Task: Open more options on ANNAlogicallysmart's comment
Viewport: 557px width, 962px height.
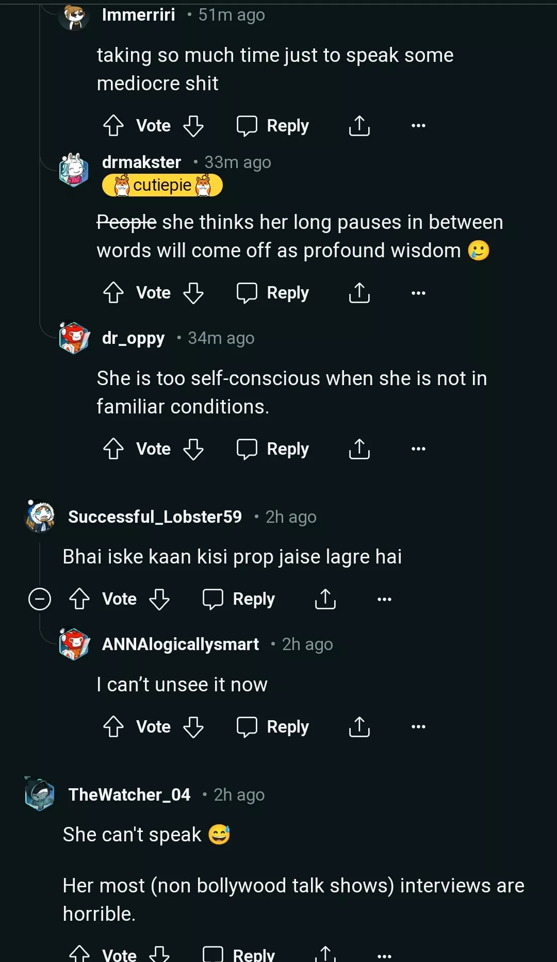Action: (x=418, y=727)
